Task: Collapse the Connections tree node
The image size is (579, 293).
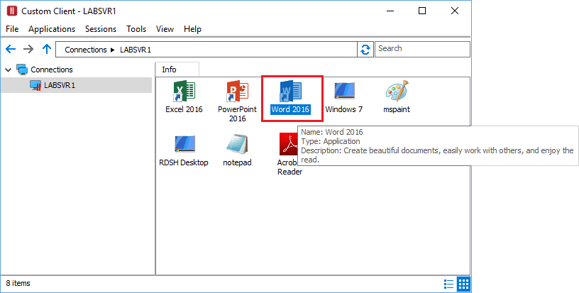Action: pos(9,70)
